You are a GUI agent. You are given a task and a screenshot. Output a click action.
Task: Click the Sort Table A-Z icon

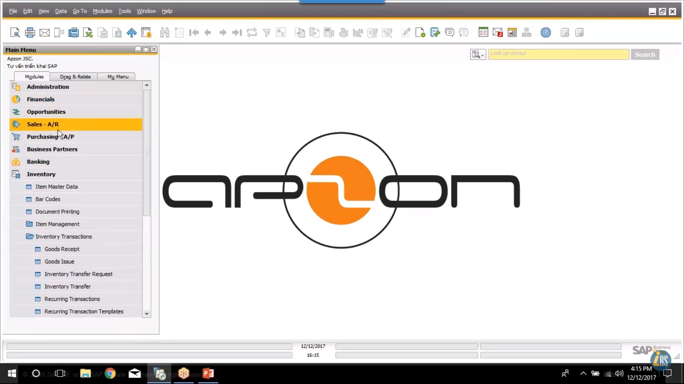coord(281,33)
